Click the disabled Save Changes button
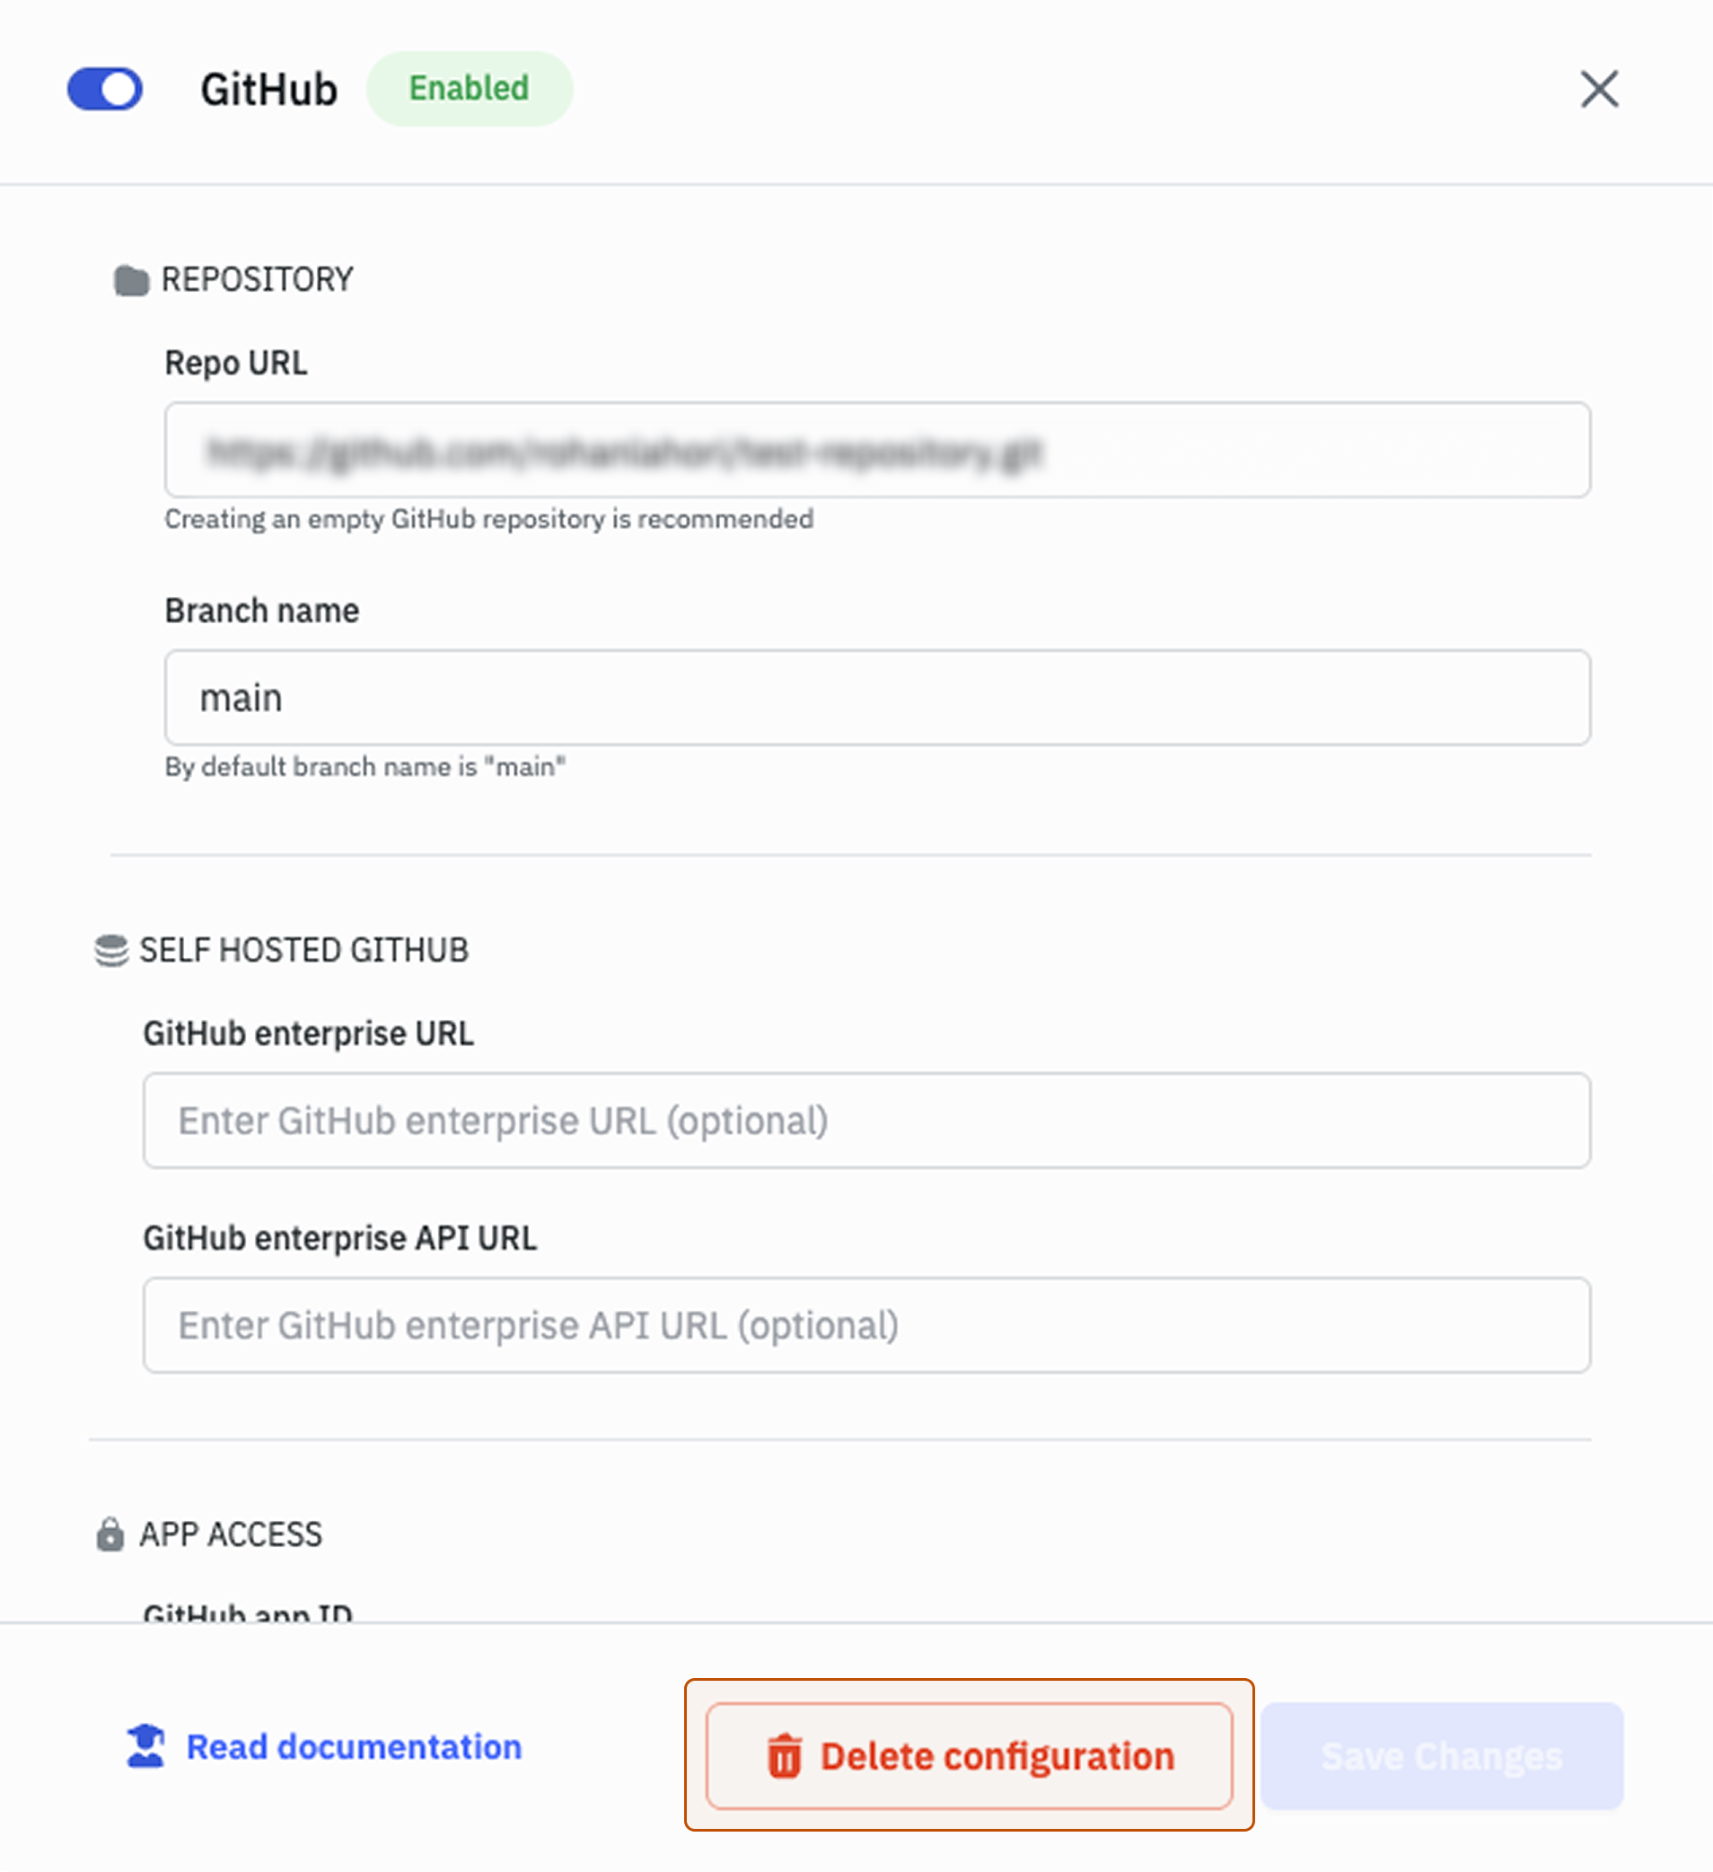Viewport: 1713px width, 1872px height. click(1442, 1755)
